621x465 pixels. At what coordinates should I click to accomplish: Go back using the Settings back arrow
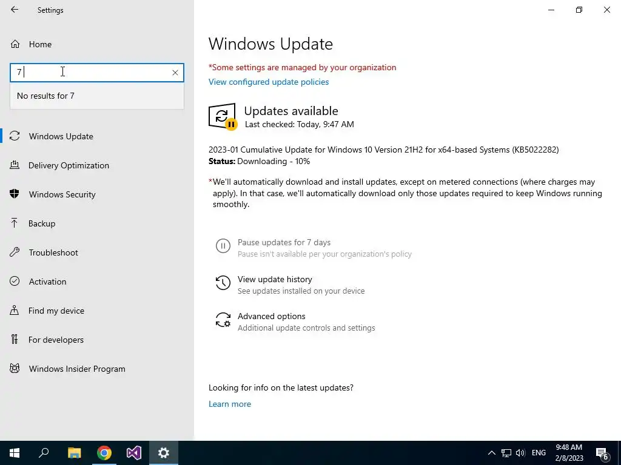15,10
